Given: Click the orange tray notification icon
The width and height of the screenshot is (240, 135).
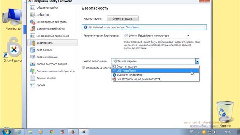Looking at the screenshot, I should [204, 132].
